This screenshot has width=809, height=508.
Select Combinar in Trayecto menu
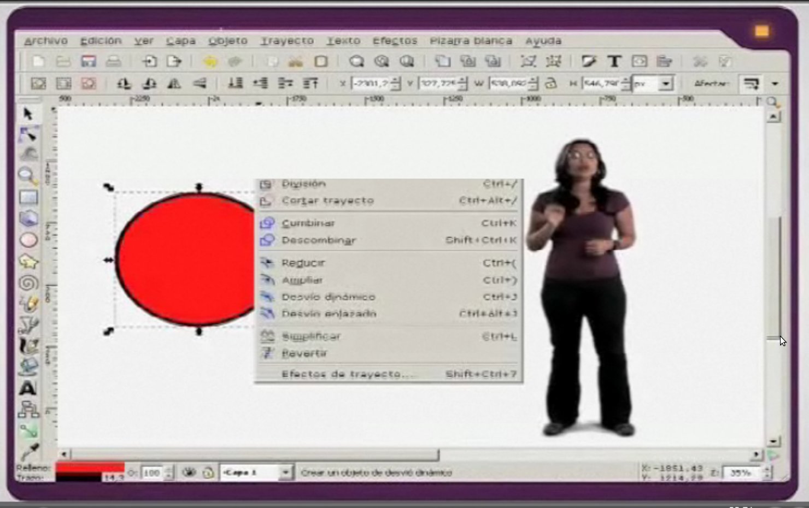point(389,223)
